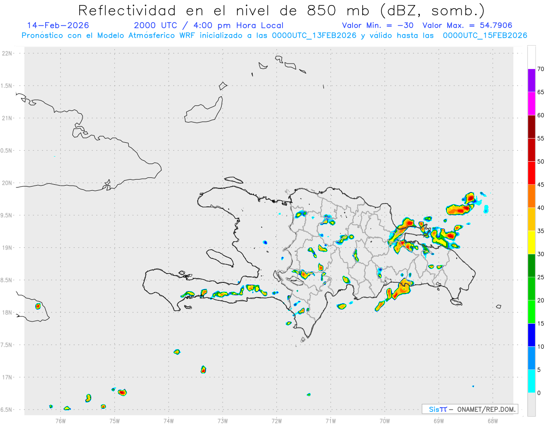Pick the bright red 45–50 dBZ colorbar segment
Screen dimensions: 553x427
point(531,173)
